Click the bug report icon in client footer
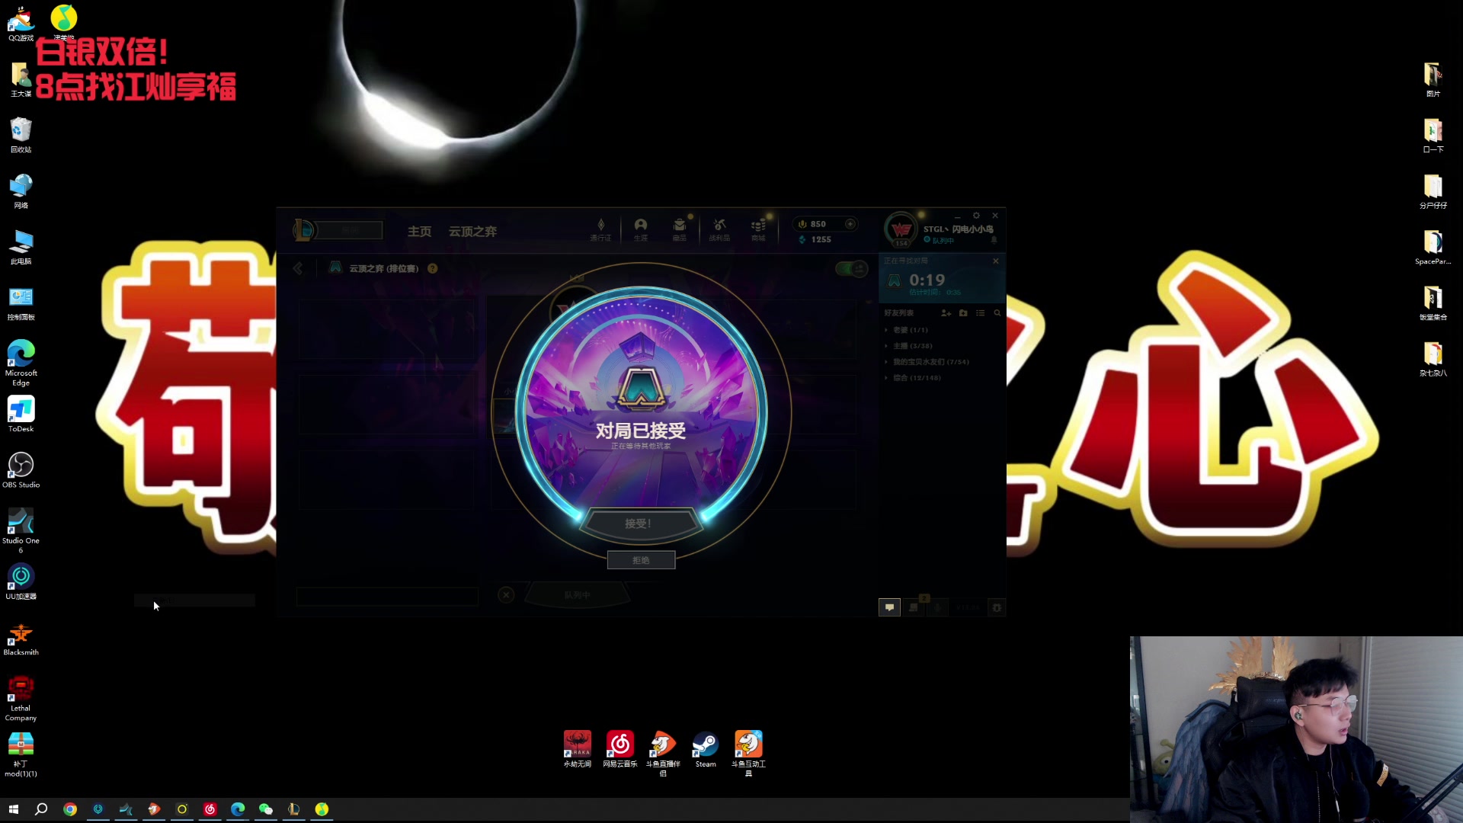The width and height of the screenshot is (1463, 823). tap(997, 607)
